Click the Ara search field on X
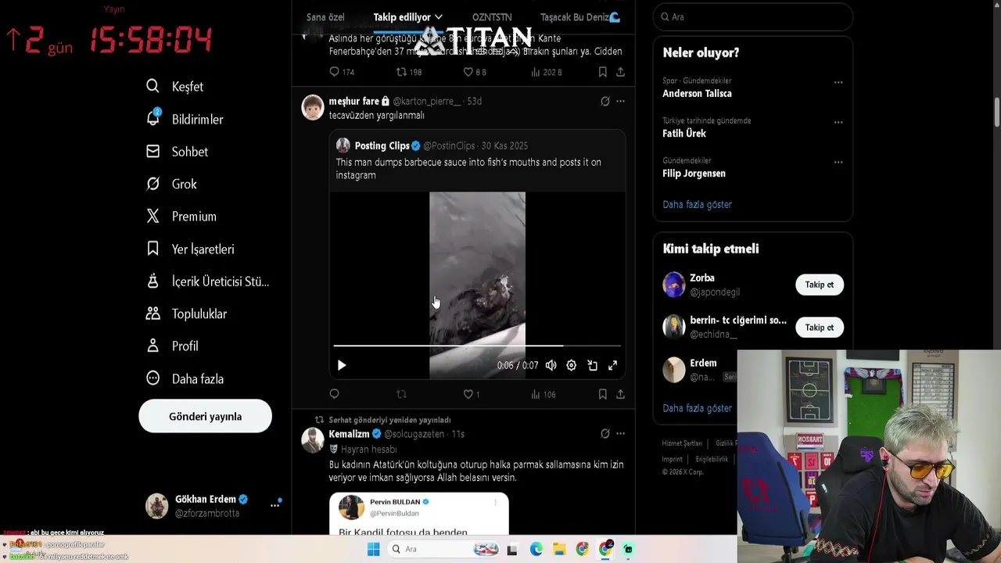The height and width of the screenshot is (563, 1001). 753,16
